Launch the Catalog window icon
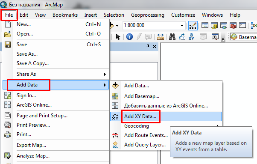The image size is (257, 164). pyautogui.click(x=214, y=25)
